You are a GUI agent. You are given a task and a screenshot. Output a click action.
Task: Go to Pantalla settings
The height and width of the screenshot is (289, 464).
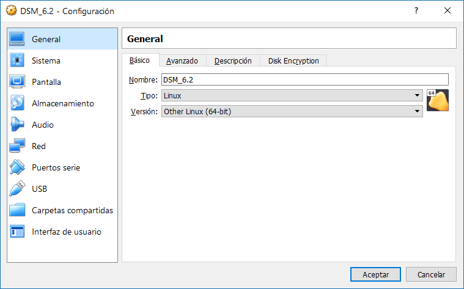coord(62,82)
